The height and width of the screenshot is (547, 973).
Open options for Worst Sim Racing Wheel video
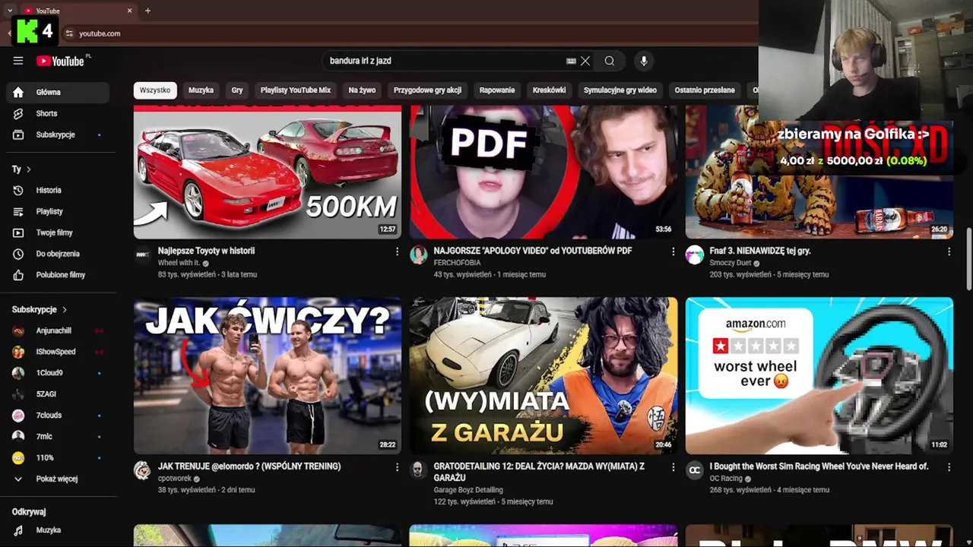click(x=949, y=467)
